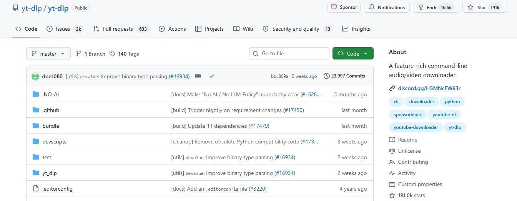This screenshot has height=201, width=517.
Task: Open the yt_dlp folder
Action: (x=50, y=173)
